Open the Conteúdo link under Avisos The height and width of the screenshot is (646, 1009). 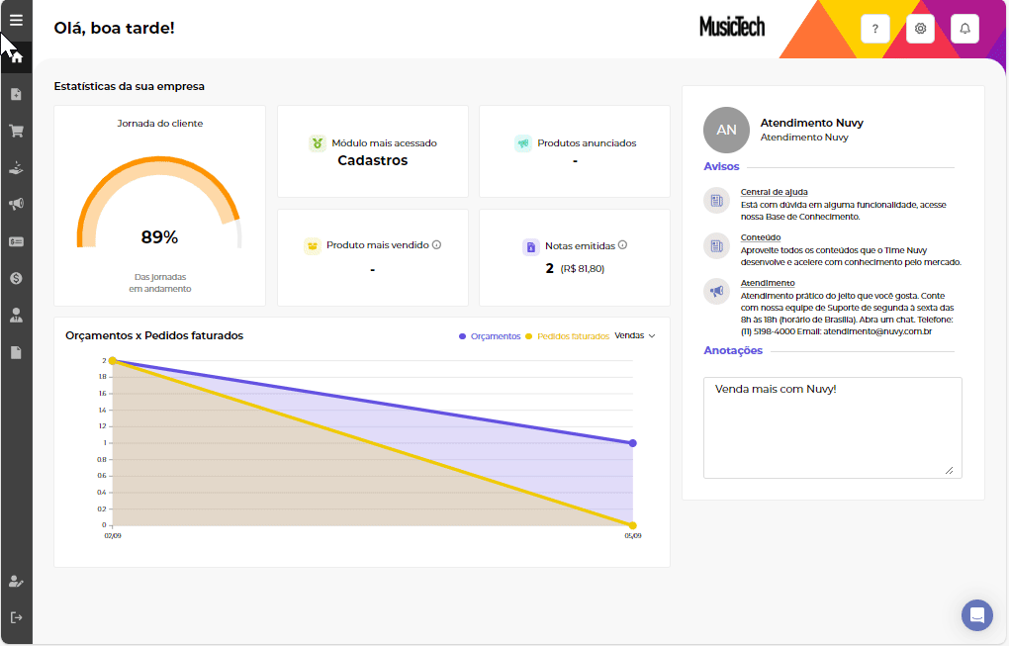tap(760, 237)
